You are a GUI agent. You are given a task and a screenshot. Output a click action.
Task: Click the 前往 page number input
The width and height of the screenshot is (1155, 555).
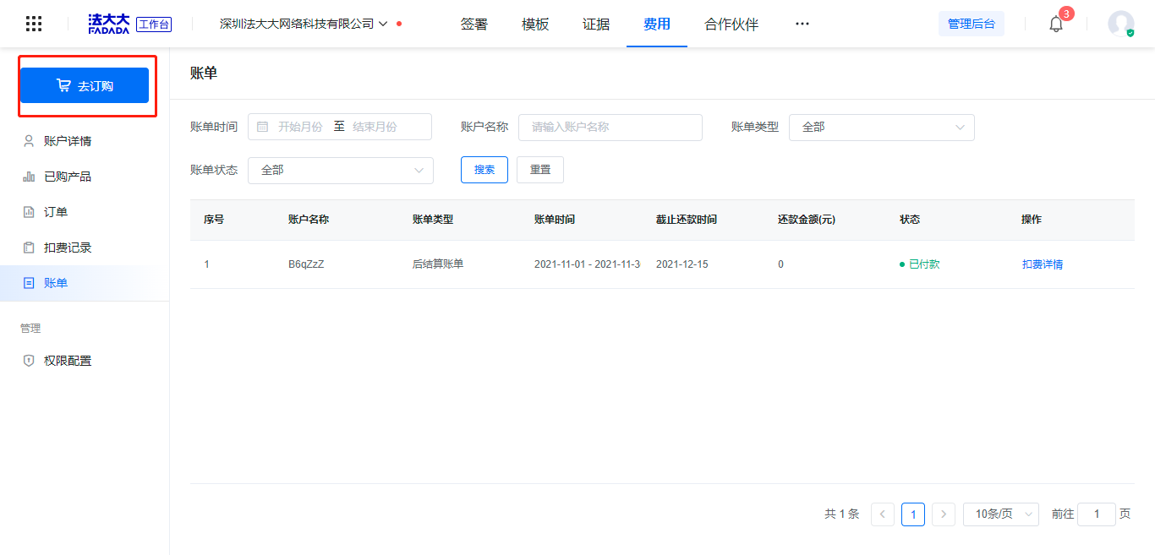pyautogui.click(x=1097, y=514)
